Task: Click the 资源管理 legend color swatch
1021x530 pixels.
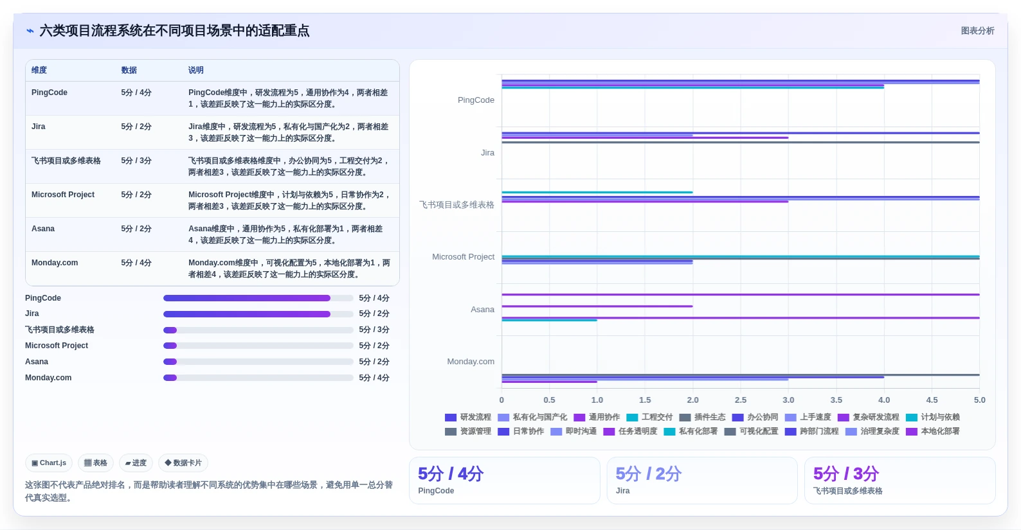Action: [451, 431]
